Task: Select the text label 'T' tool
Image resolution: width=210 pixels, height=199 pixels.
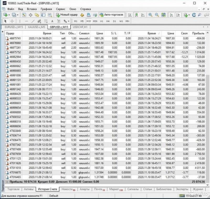Action: point(59,21)
